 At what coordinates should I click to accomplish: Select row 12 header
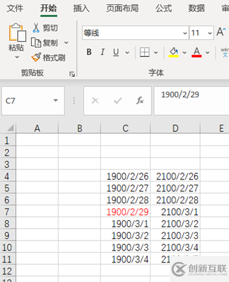coord(7,271)
